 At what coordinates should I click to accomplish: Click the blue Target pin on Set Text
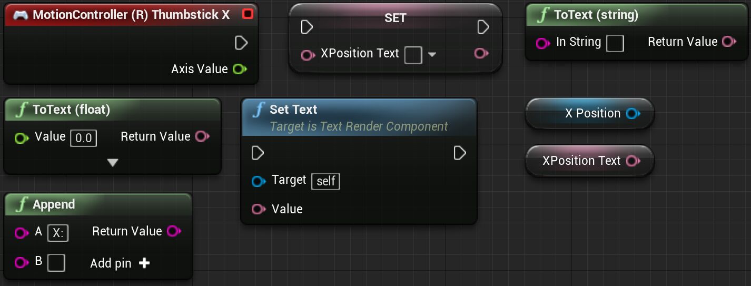[x=259, y=181]
